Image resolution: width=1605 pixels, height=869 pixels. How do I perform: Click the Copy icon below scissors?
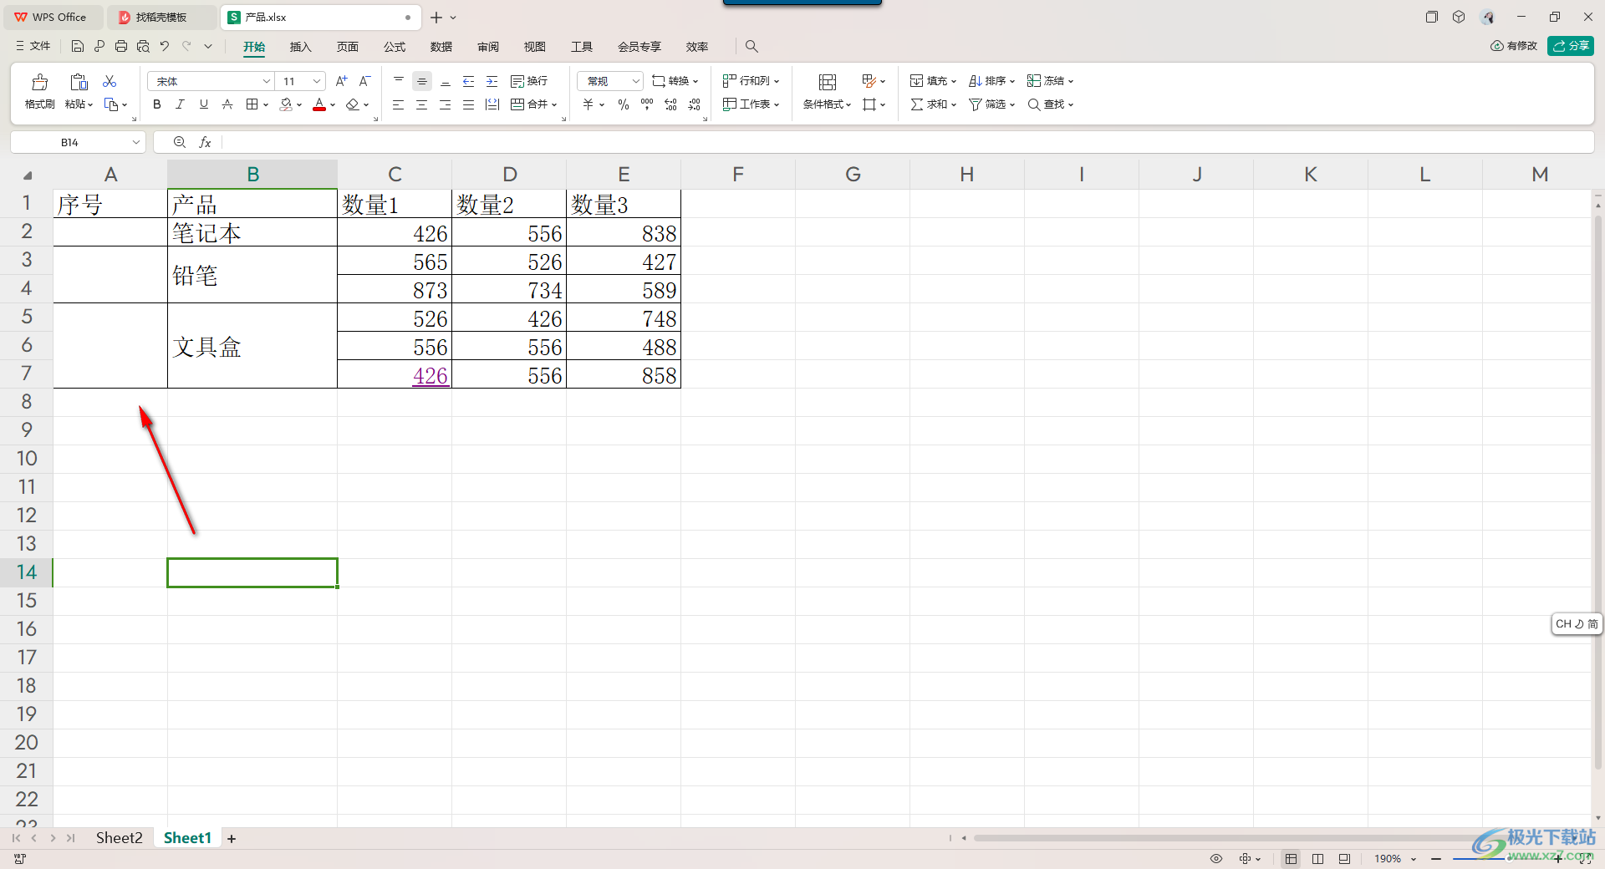[x=110, y=104]
